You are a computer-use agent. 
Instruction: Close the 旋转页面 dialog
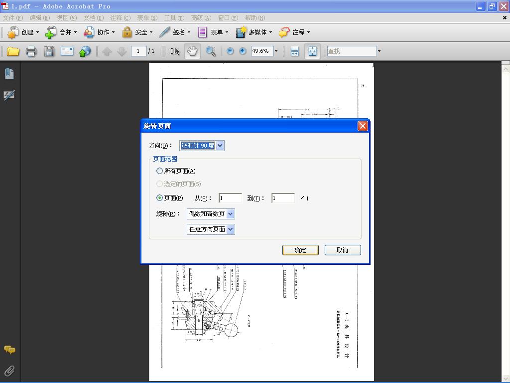coord(363,126)
